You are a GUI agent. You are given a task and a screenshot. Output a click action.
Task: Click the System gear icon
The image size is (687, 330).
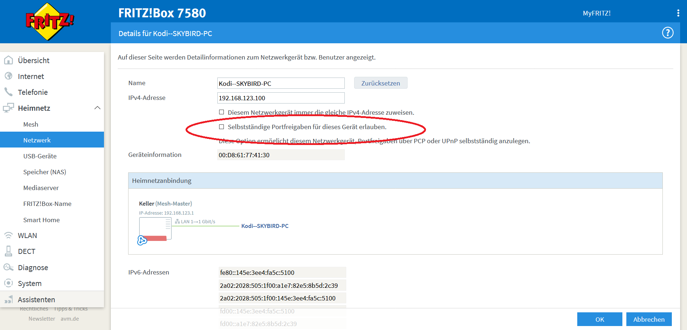8,283
